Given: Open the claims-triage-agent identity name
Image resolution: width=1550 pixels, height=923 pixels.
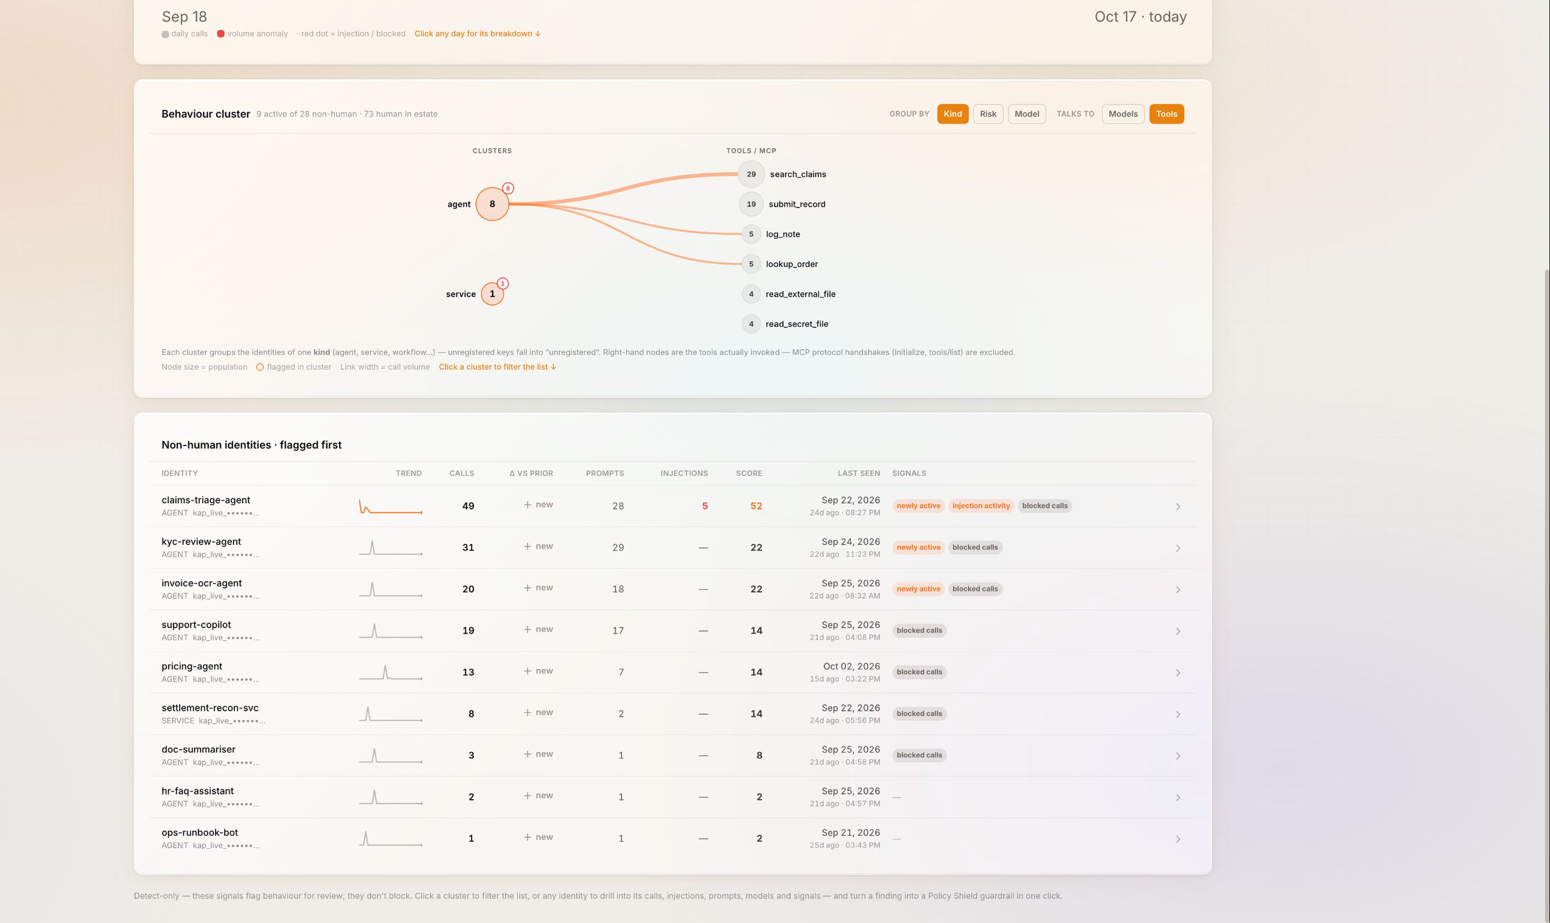Looking at the screenshot, I should (x=206, y=500).
